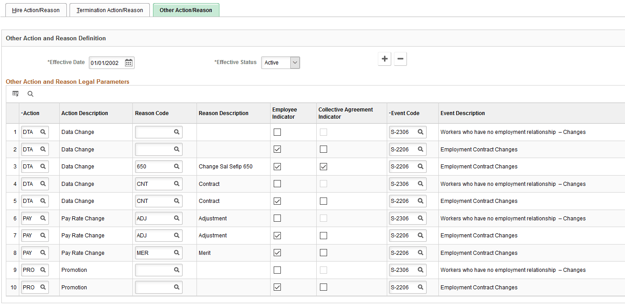Click the Reason Description column header
This screenshot has width=625, height=305.
coord(223,113)
